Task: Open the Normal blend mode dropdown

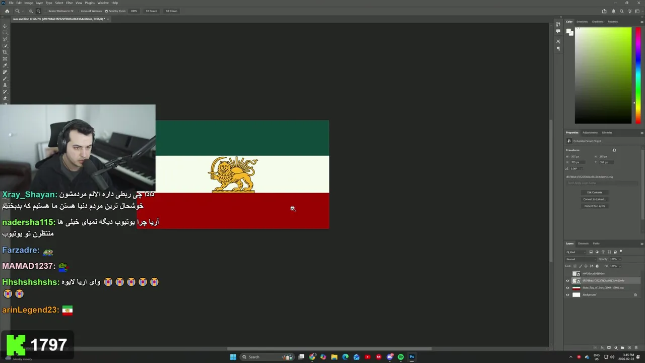Action: (580, 259)
